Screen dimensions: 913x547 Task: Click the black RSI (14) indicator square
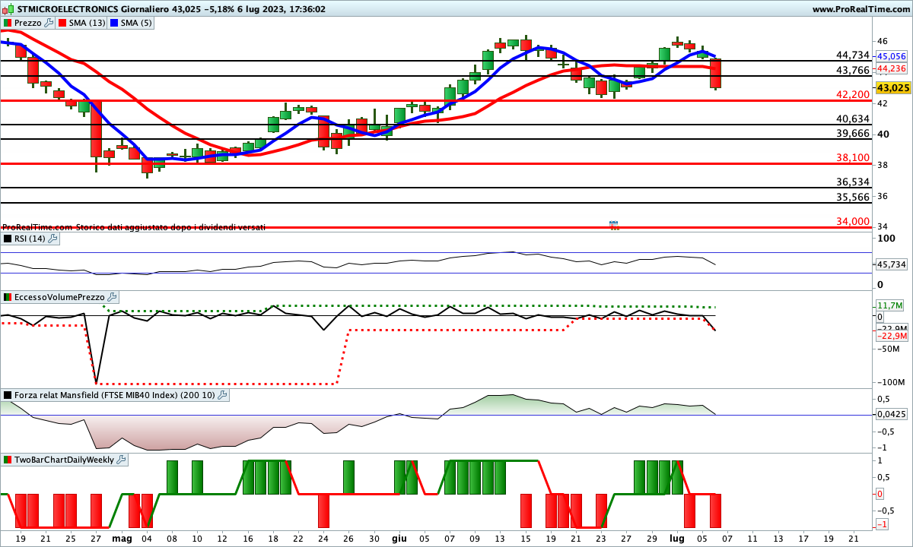(8, 239)
